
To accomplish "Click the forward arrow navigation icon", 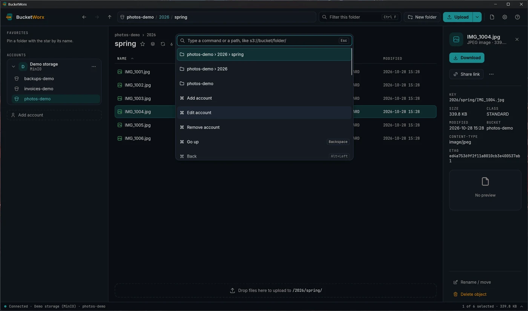I will pos(97,17).
